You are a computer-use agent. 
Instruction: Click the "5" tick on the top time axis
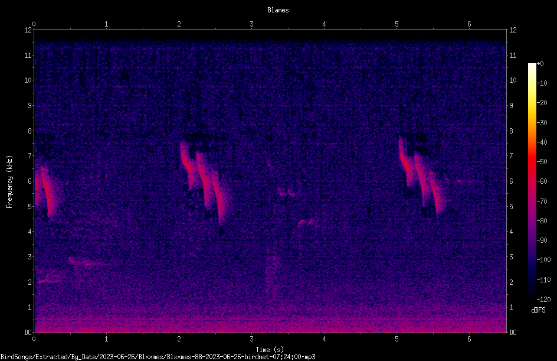(x=397, y=24)
